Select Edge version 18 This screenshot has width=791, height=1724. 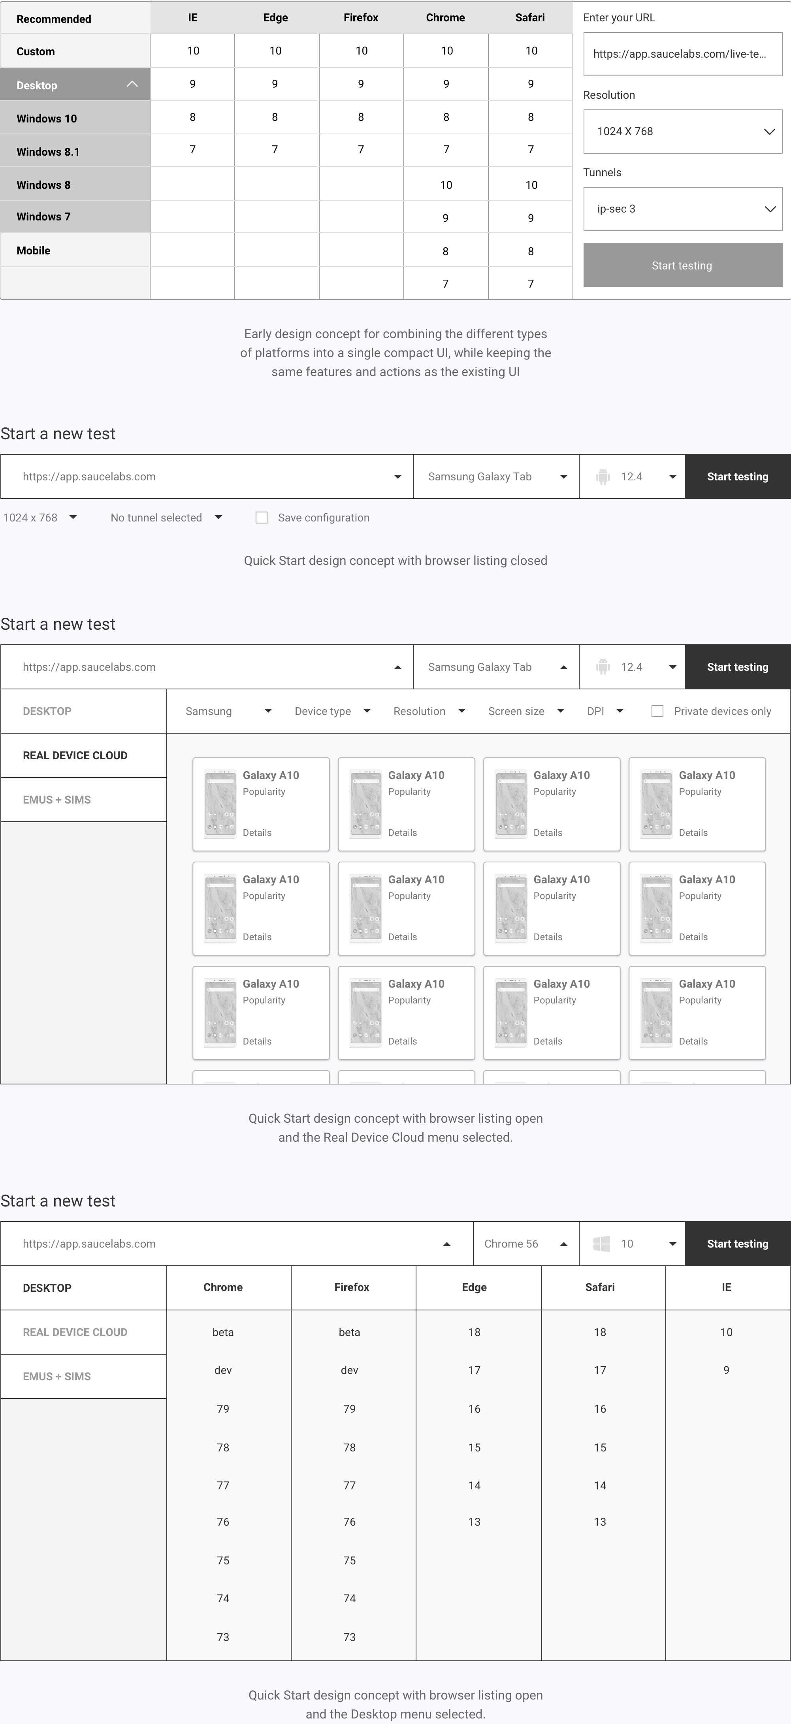475,1332
